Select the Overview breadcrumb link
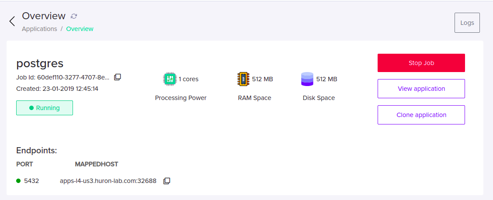493x200 pixels. click(x=80, y=29)
